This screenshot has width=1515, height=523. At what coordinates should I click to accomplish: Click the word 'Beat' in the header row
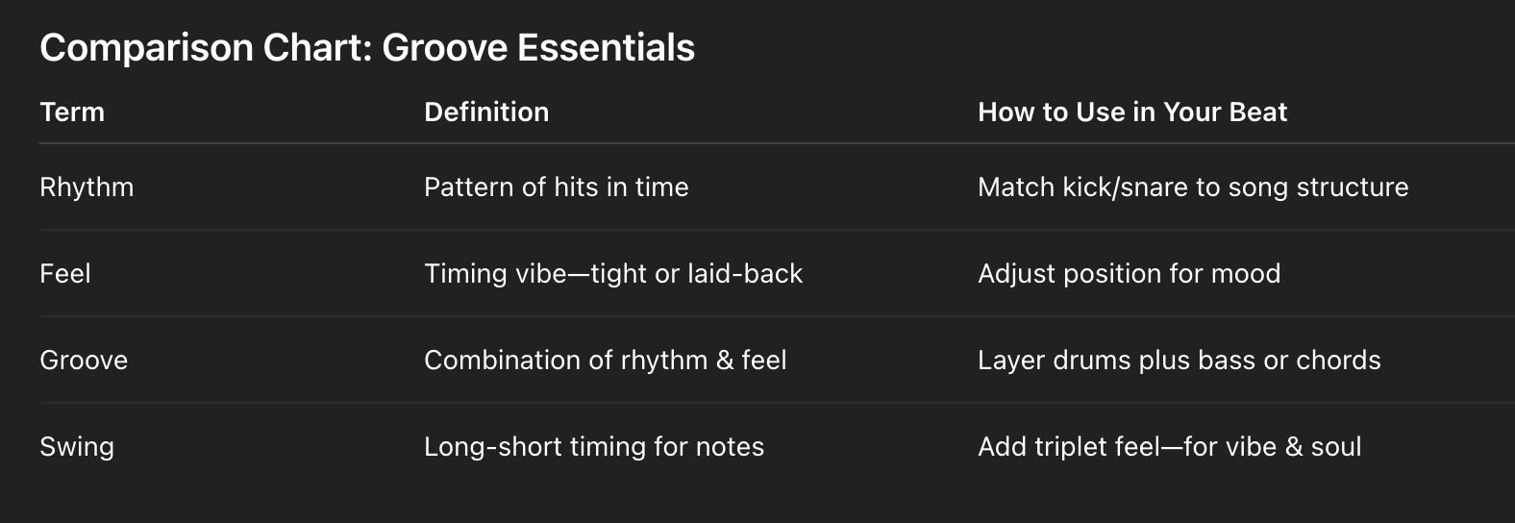click(x=1259, y=112)
